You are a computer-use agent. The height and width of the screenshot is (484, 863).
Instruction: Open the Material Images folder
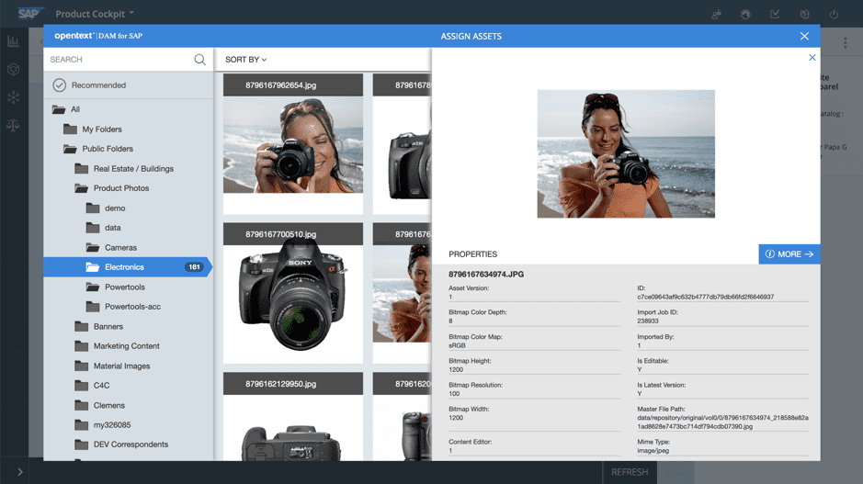point(112,366)
